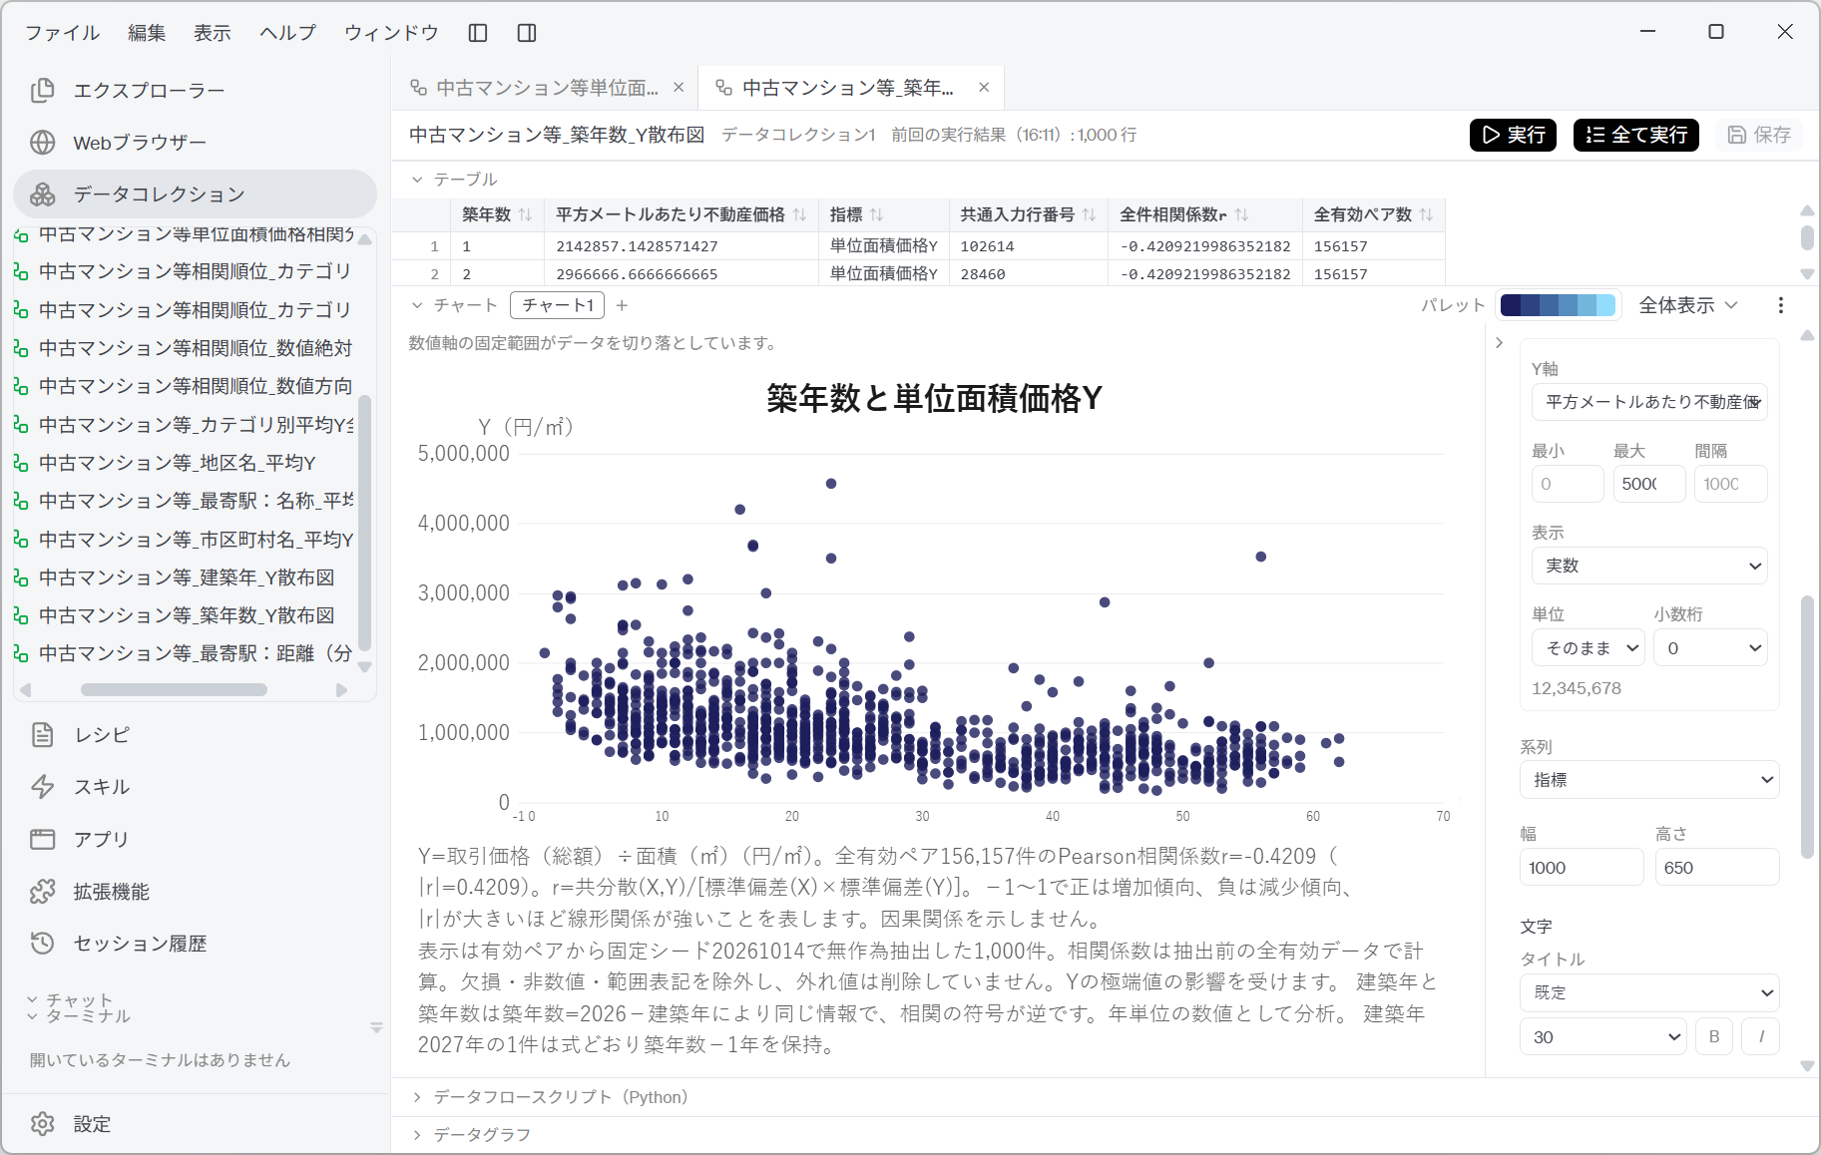1821x1155 pixels.
Task: Click the 全て実行 run-all button
Action: pos(1636,135)
